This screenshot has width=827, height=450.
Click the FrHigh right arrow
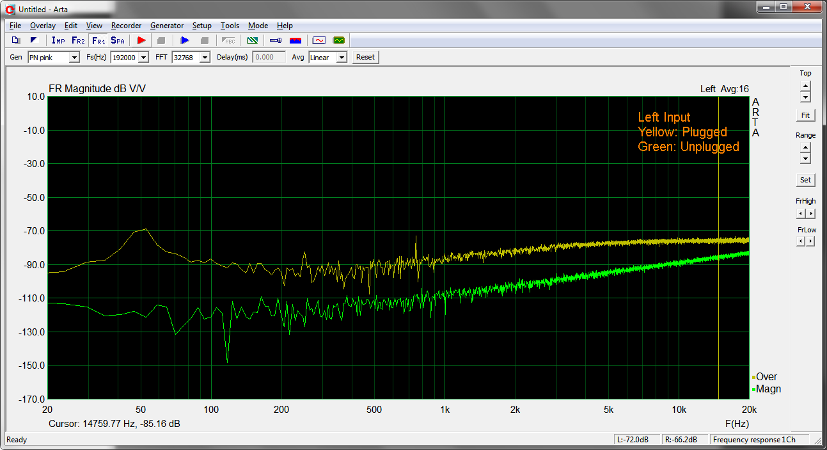point(810,213)
